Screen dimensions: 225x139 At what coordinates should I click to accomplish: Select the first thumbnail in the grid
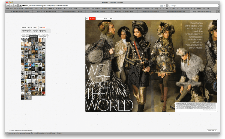[x=23, y=40]
